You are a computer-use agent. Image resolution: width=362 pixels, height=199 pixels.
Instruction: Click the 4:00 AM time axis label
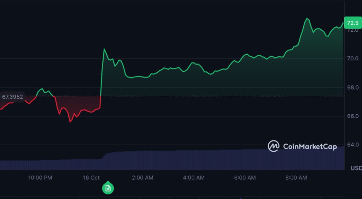tap(194, 178)
